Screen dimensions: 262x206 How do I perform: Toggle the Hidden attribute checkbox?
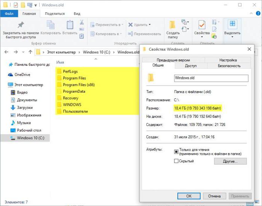(x=176, y=161)
